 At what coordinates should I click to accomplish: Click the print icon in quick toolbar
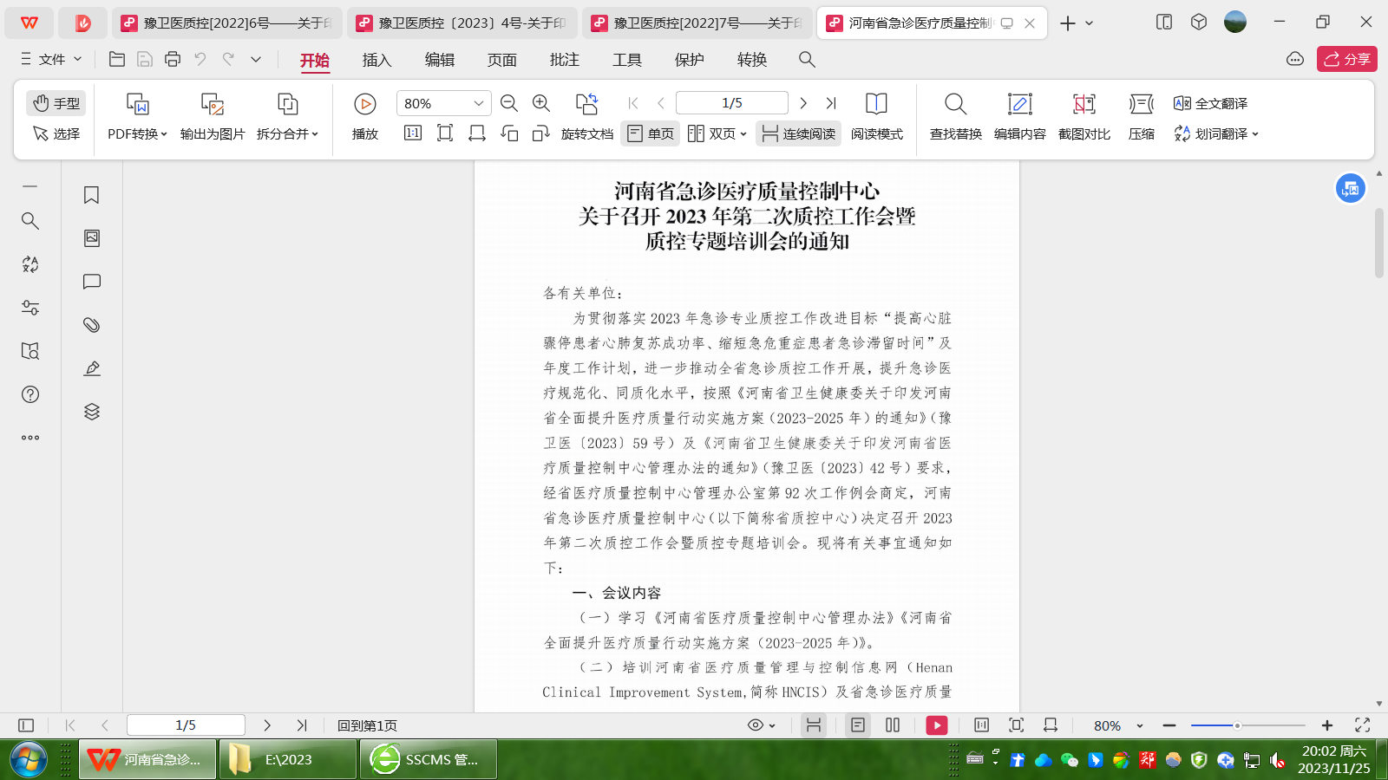click(173, 59)
